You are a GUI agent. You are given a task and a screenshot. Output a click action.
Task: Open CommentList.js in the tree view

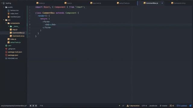(x=18, y=36)
